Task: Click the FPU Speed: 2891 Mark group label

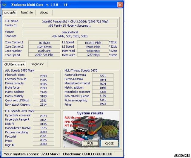Action: [20, 111]
